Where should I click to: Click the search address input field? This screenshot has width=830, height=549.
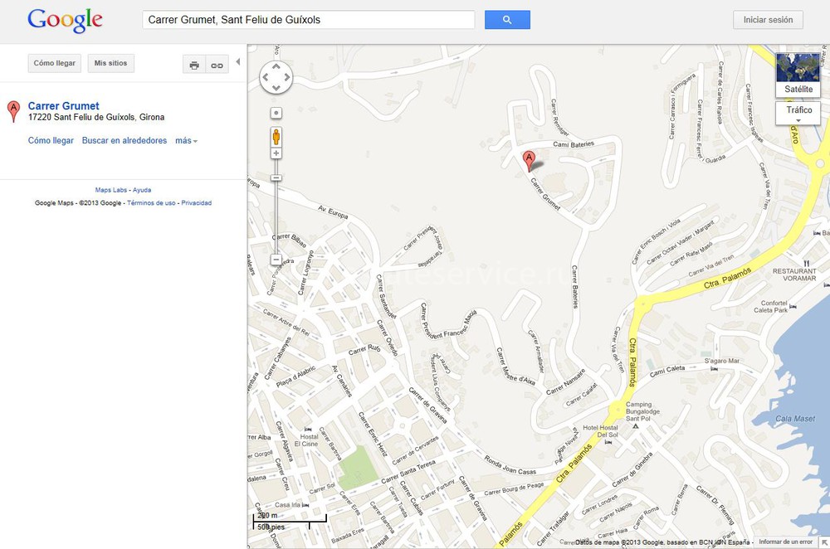click(309, 20)
